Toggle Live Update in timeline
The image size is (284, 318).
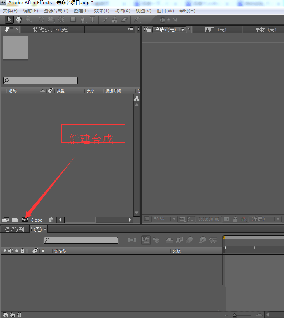pos(146,240)
